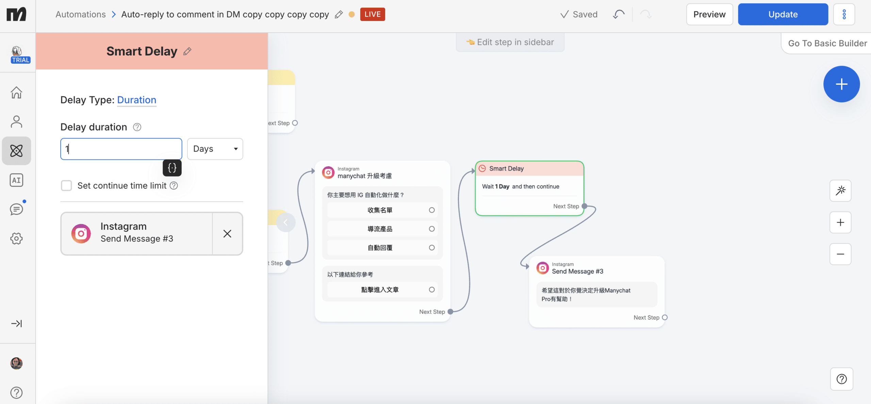This screenshot has width=871, height=404.
Task: Change Delay Type Duration link
Action: coord(137,100)
